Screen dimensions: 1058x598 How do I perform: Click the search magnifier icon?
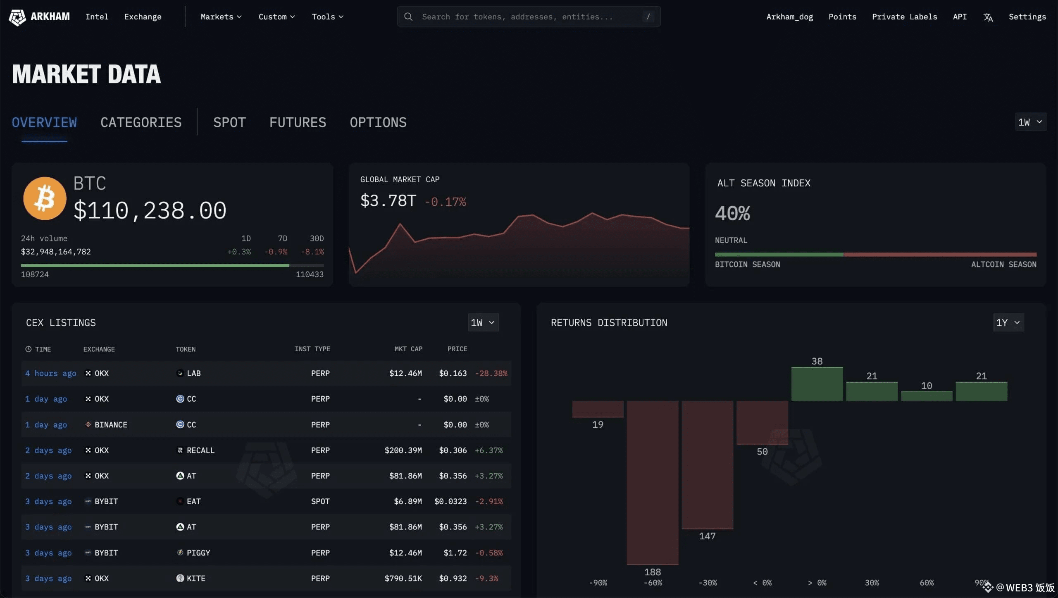[408, 17]
